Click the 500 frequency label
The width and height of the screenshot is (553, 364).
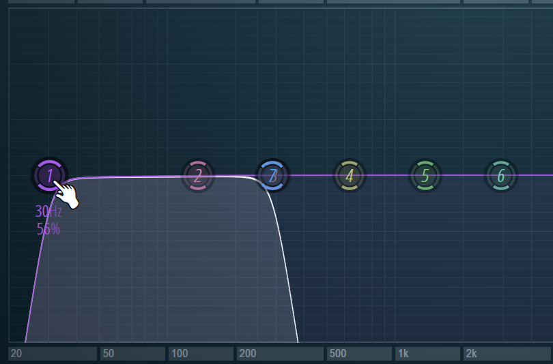(338, 354)
